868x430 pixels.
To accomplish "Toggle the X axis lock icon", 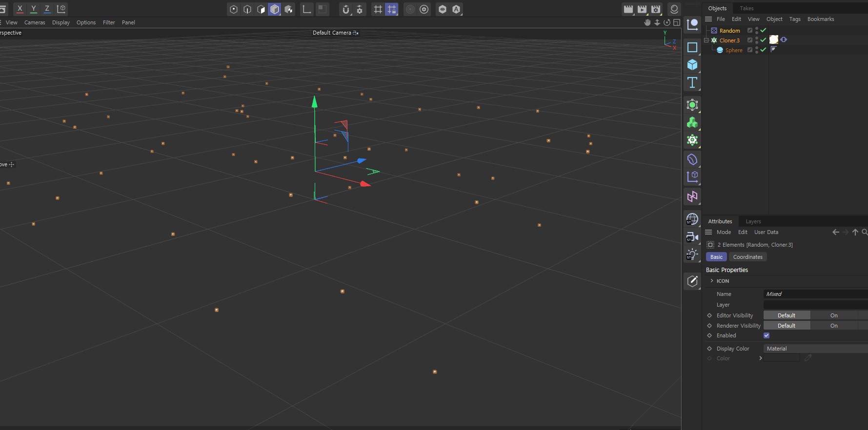I will pyautogui.click(x=20, y=9).
